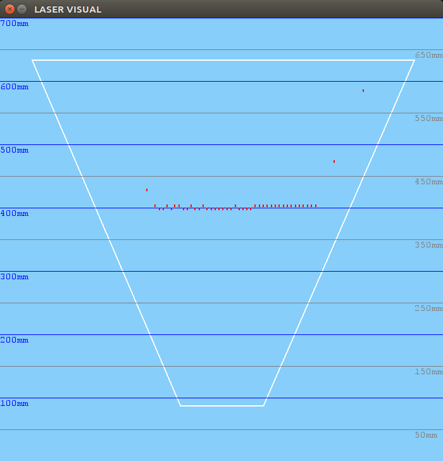
Task: Click the red laser point just below 600mm
Action: click(363, 91)
